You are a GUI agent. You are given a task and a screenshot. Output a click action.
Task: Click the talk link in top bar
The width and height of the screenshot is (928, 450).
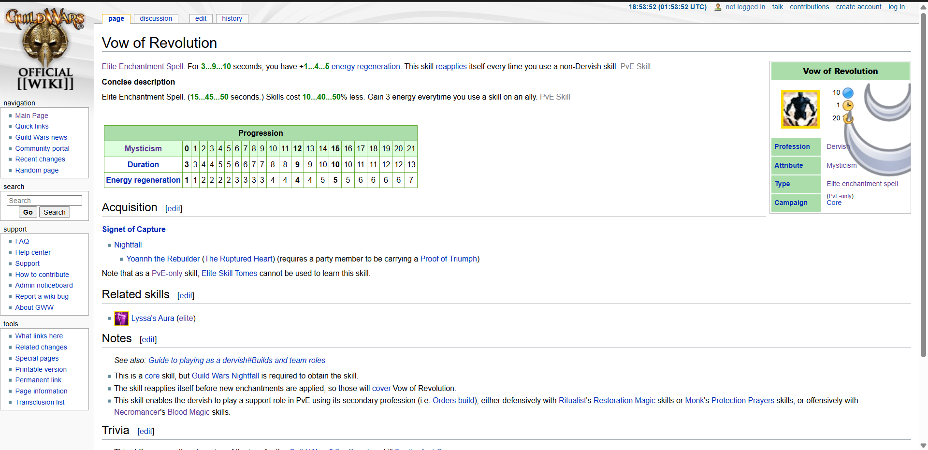pyautogui.click(x=777, y=7)
